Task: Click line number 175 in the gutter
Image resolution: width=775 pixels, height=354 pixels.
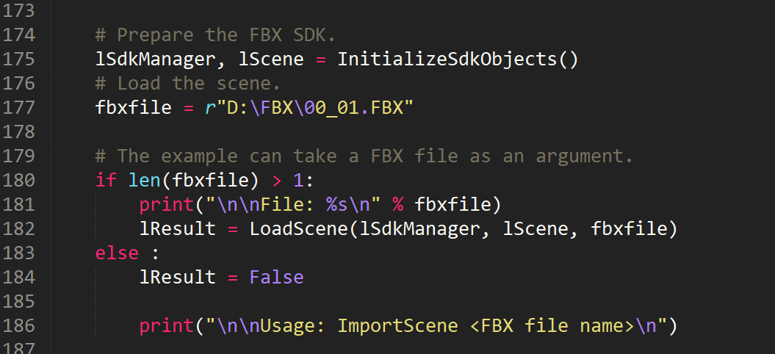Action: tap(19, 59)
